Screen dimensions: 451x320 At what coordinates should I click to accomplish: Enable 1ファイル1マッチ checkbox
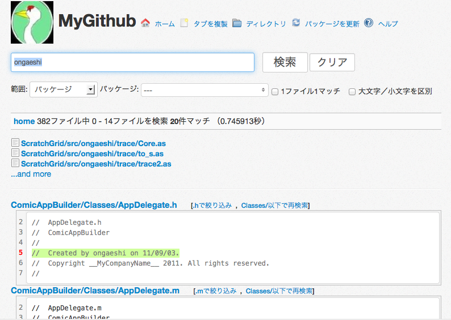point(275,92)
